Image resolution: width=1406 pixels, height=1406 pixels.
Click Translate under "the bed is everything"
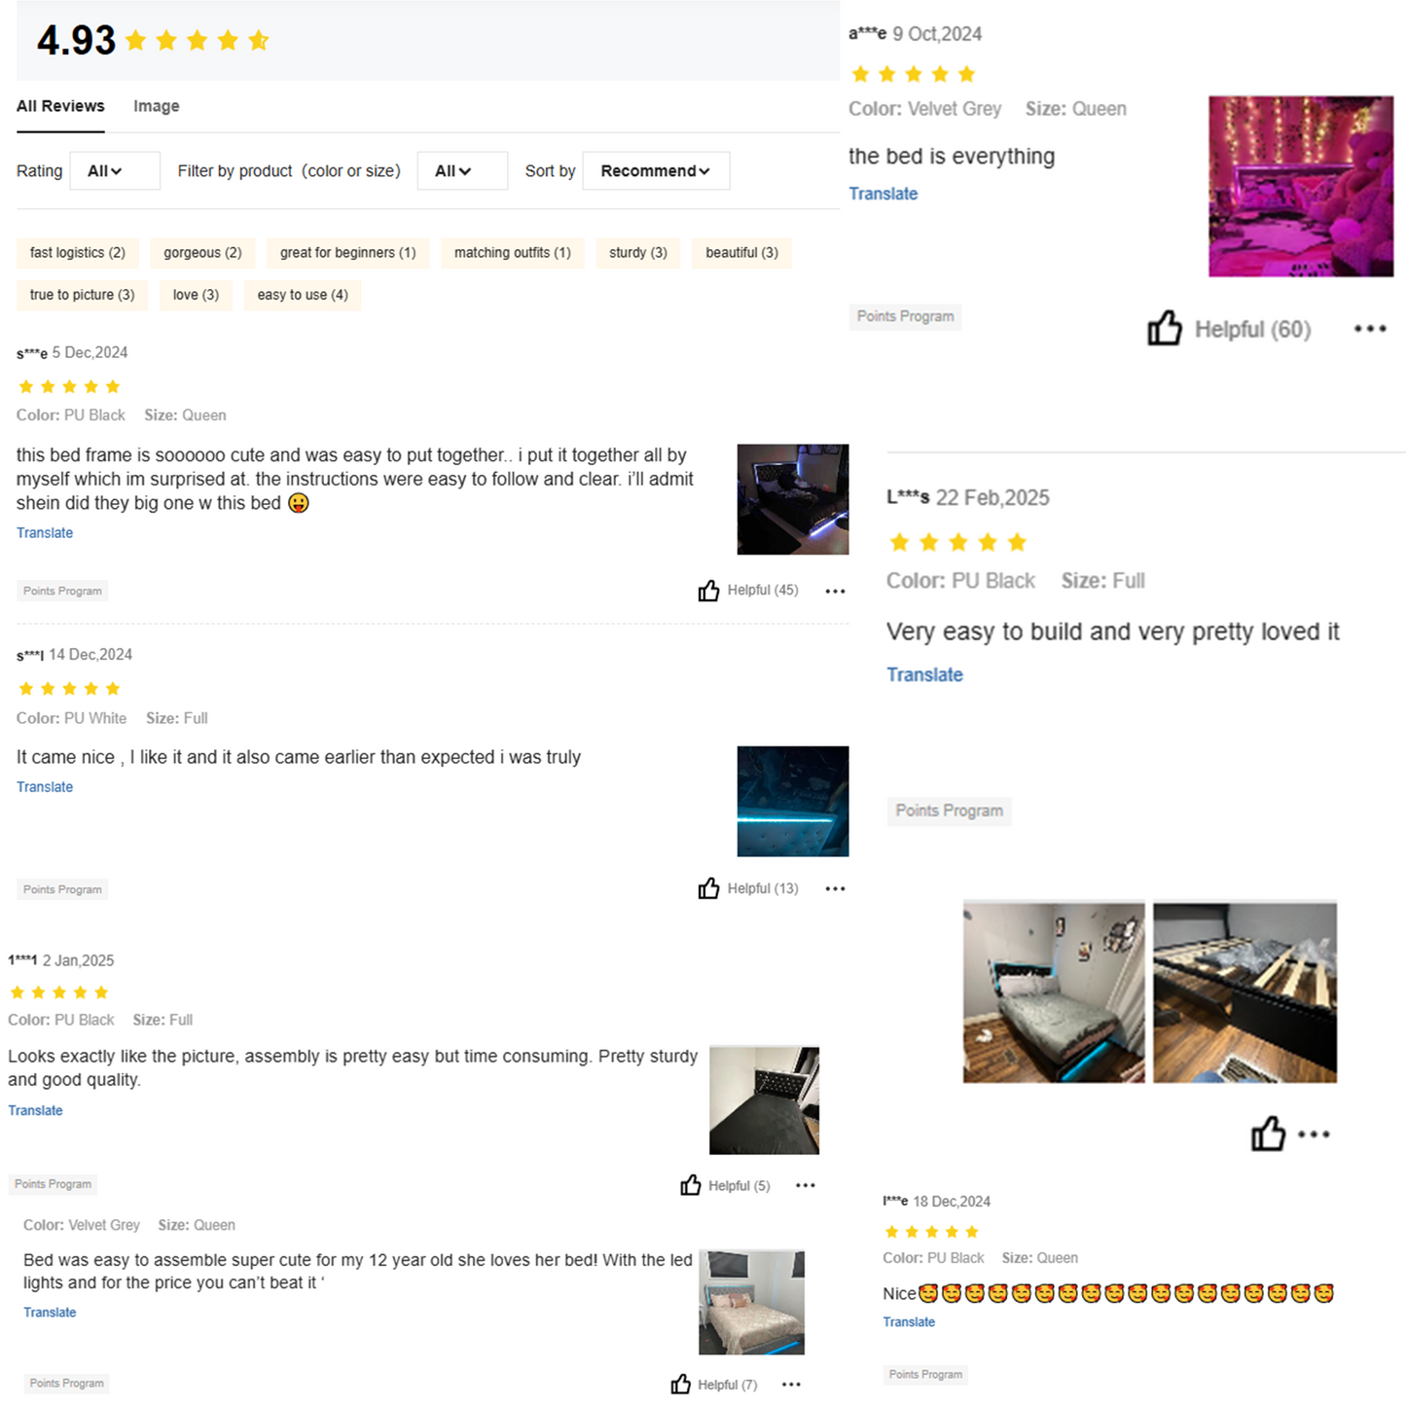(883, 194)
